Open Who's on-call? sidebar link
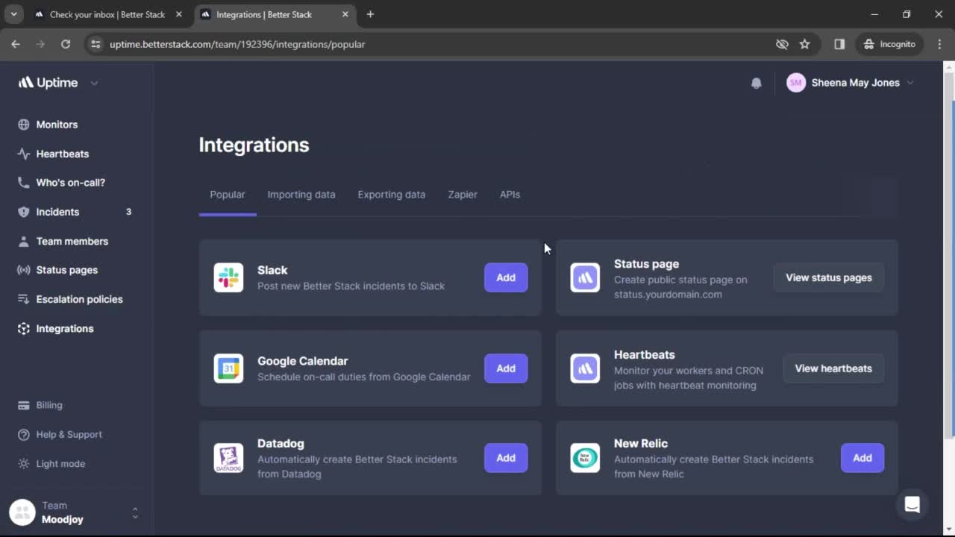This screenshot has height=537, width=955. point(71,183)
